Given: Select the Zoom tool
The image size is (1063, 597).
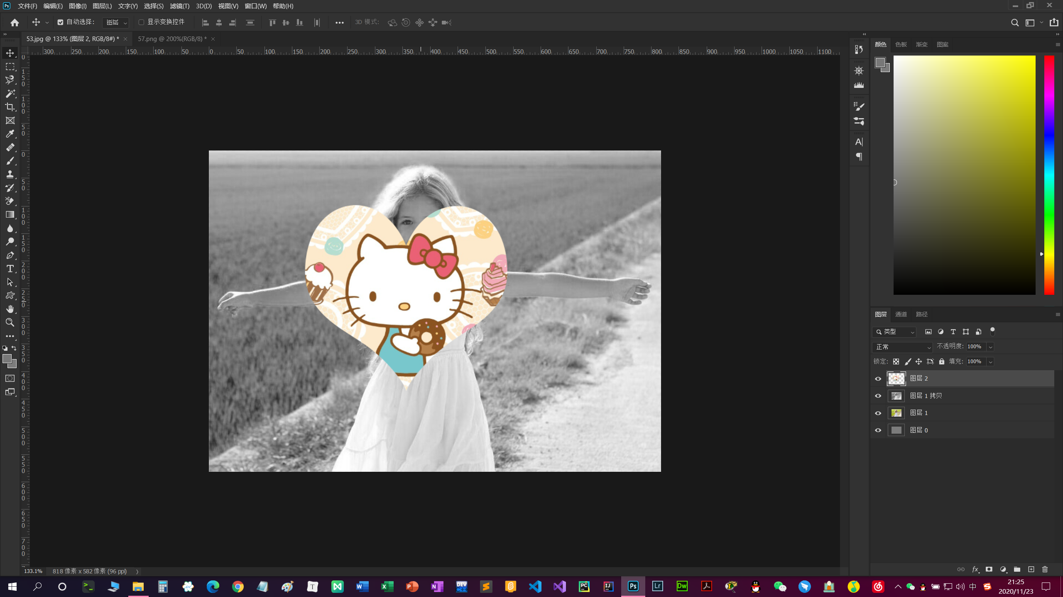Looking at the screenshot, I should 10,323.
